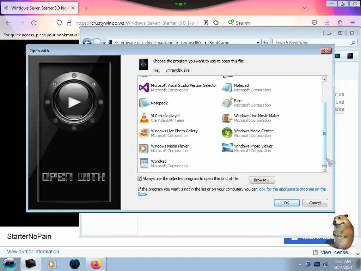This screenshot has height=271, width=361.
Task: Select the VLC media player cone icon
Action: [x=144, y=118]
